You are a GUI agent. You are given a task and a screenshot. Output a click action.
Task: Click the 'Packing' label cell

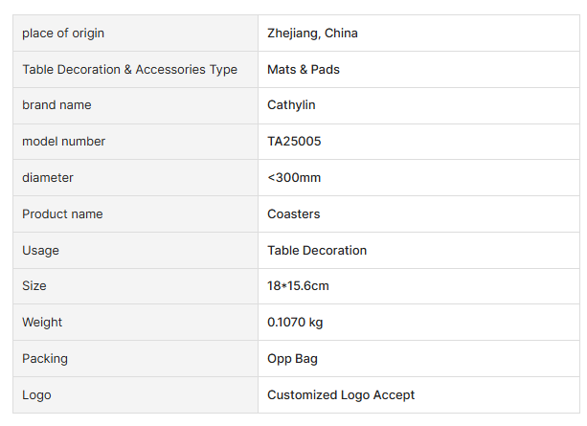tap(45, 359)
